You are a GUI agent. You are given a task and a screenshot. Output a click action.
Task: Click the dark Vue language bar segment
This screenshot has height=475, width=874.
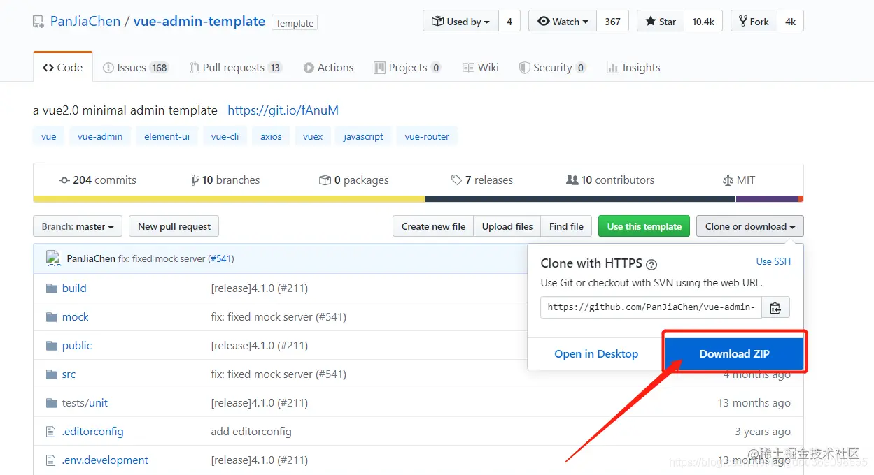tap(580, 199)
